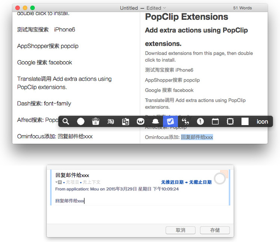Click the dashed-frame square icon in PopClip
The image size is (280, 242).
coord(230,122)
